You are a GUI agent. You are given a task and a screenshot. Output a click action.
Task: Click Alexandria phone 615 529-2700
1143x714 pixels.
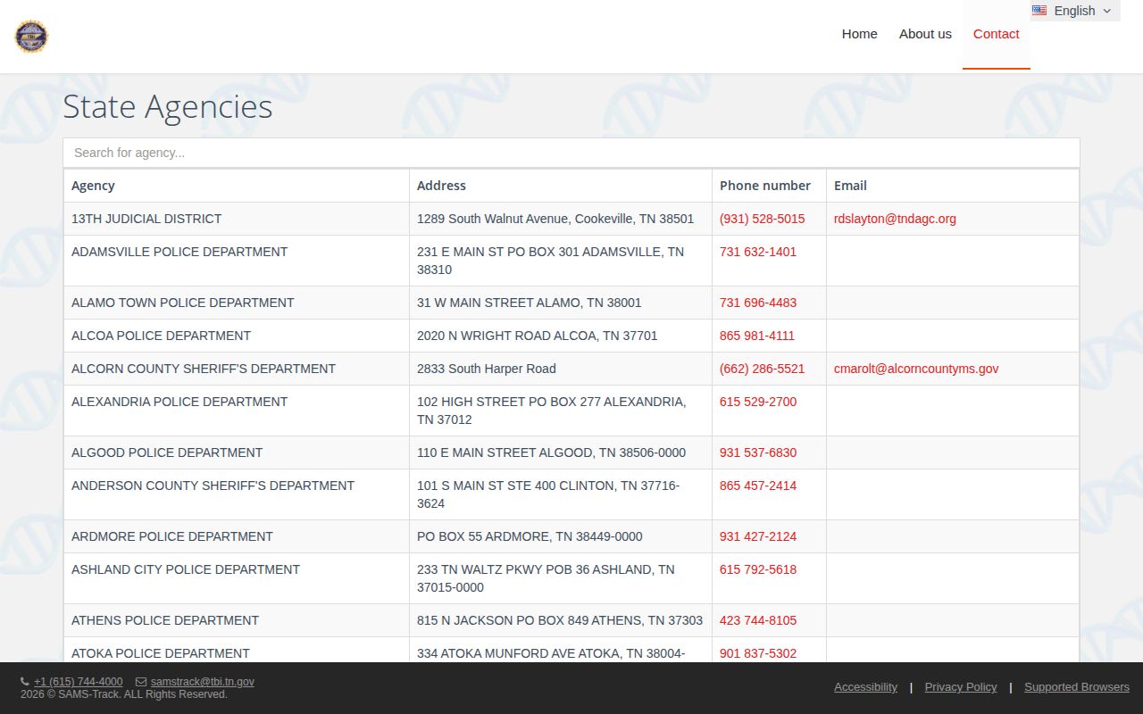[x=758, y=402]
